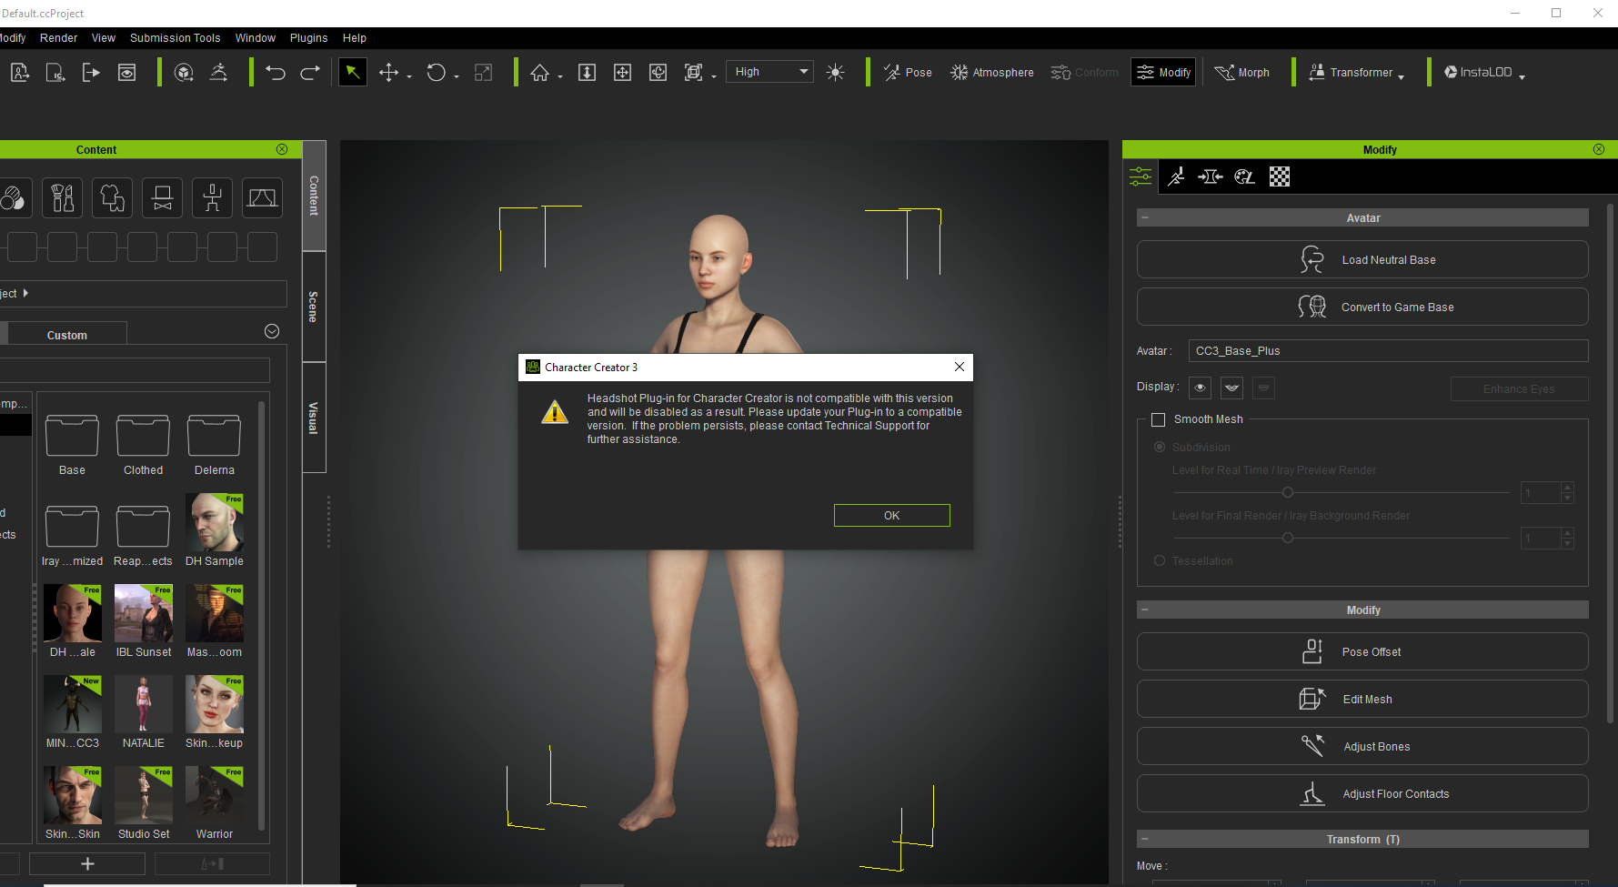Open the Render menu

coord(58,38)
